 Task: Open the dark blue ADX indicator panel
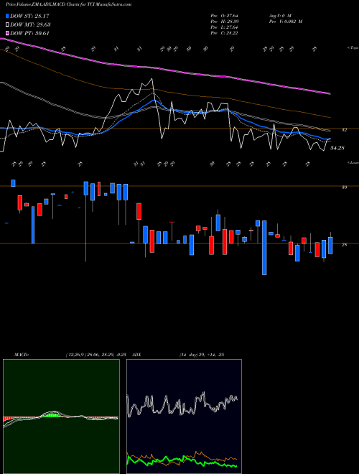pyautogui.click(x=184, y=417)
